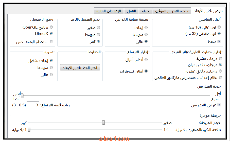Click the بلا نهاية zoom ratio field
The height and width of the screenshot is (141, 230).
(180, 130)
